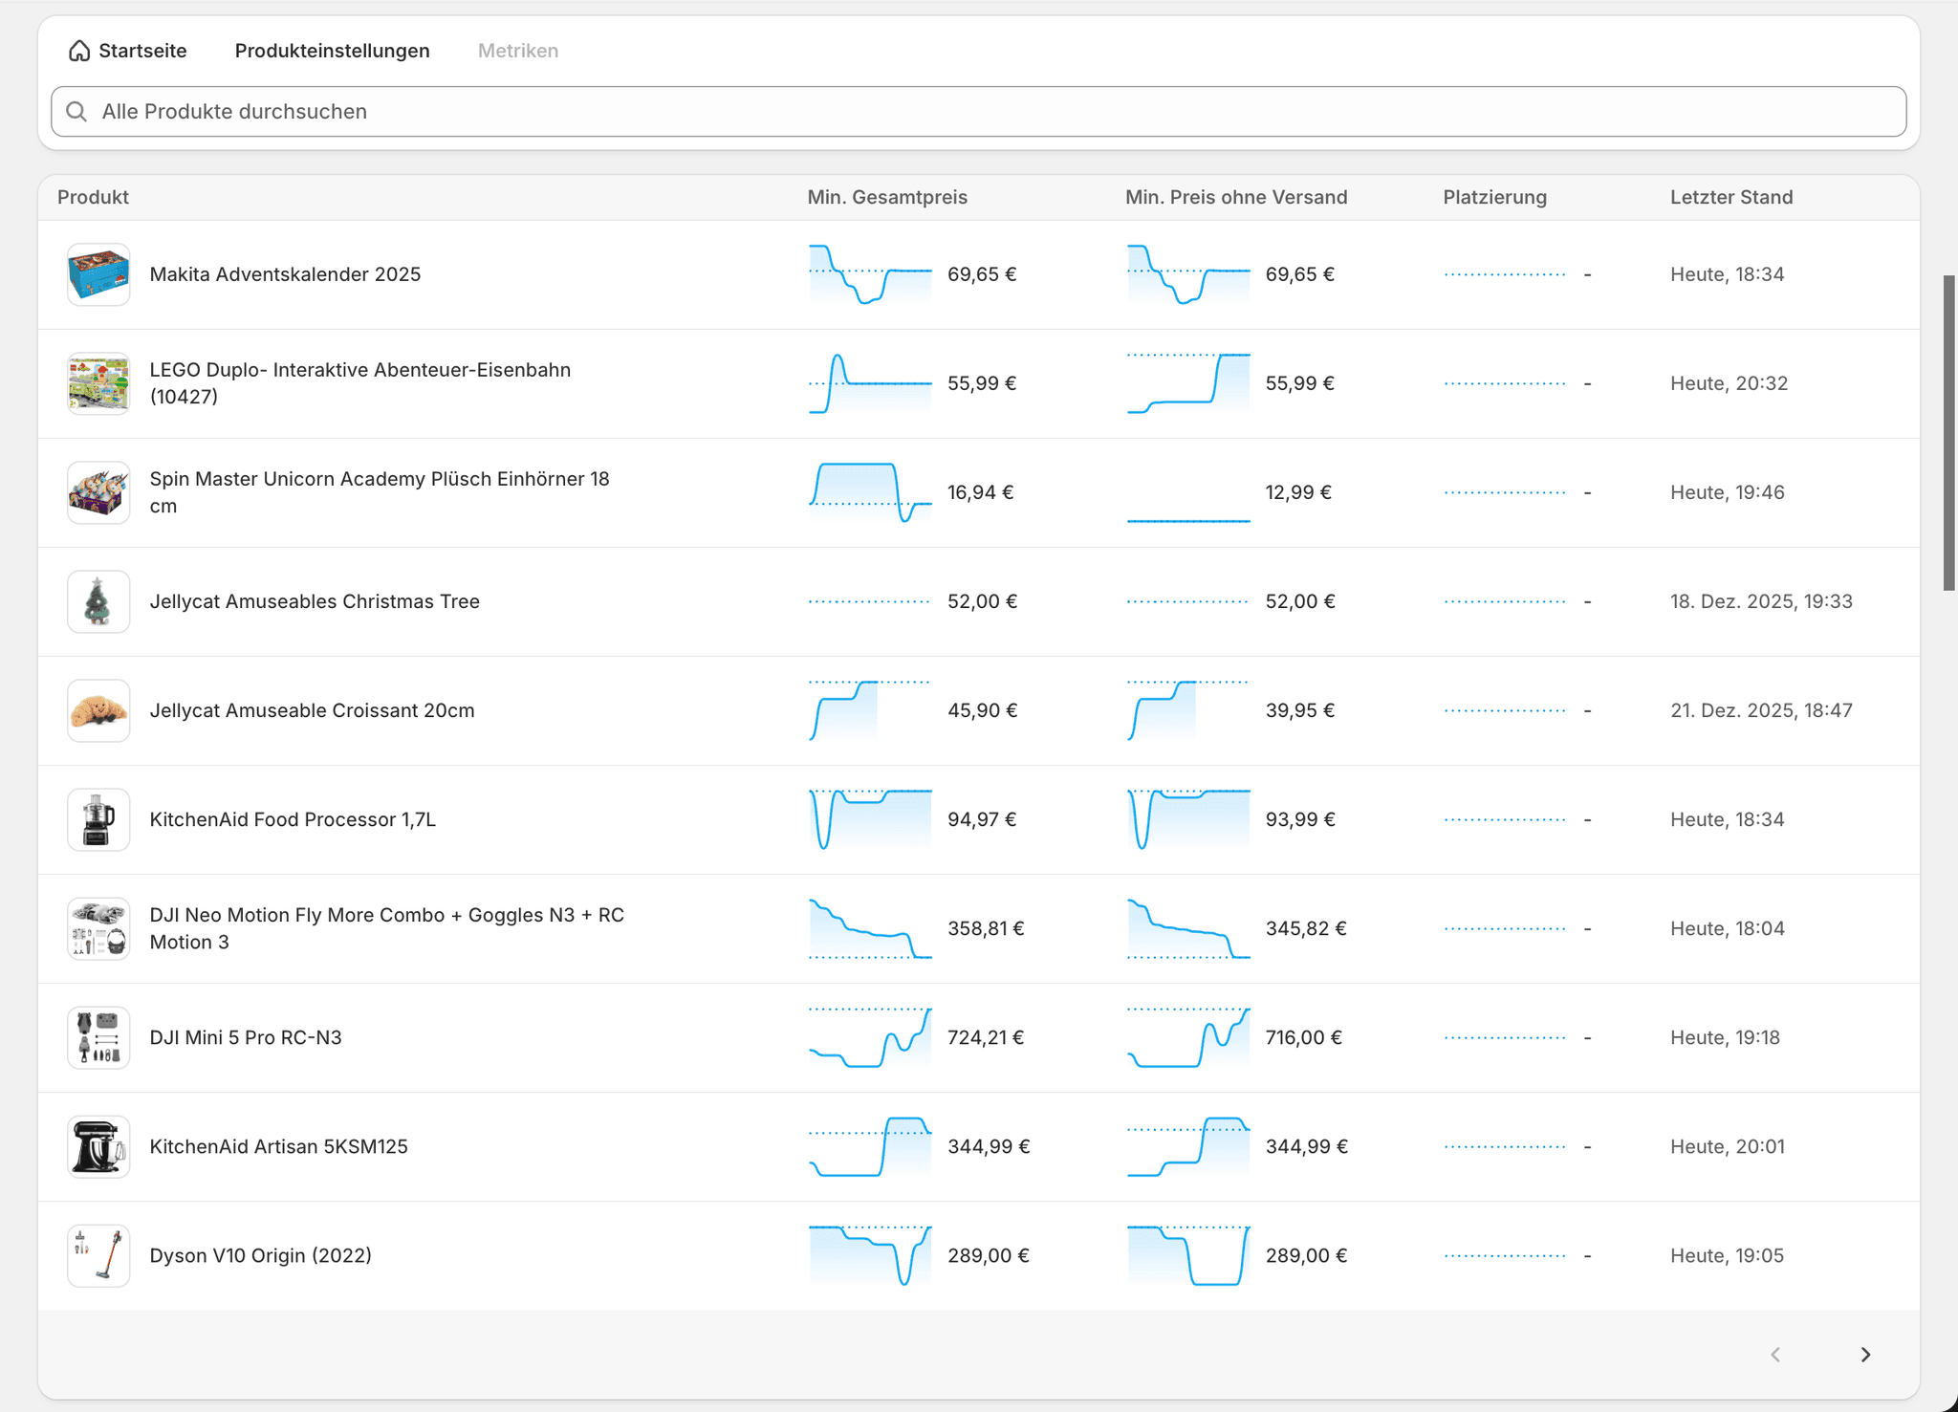This screenshot has width=1958, height=1412.
Task: Open Jellycat Croissant product thumbnail
Action: [x=98, y=710]
